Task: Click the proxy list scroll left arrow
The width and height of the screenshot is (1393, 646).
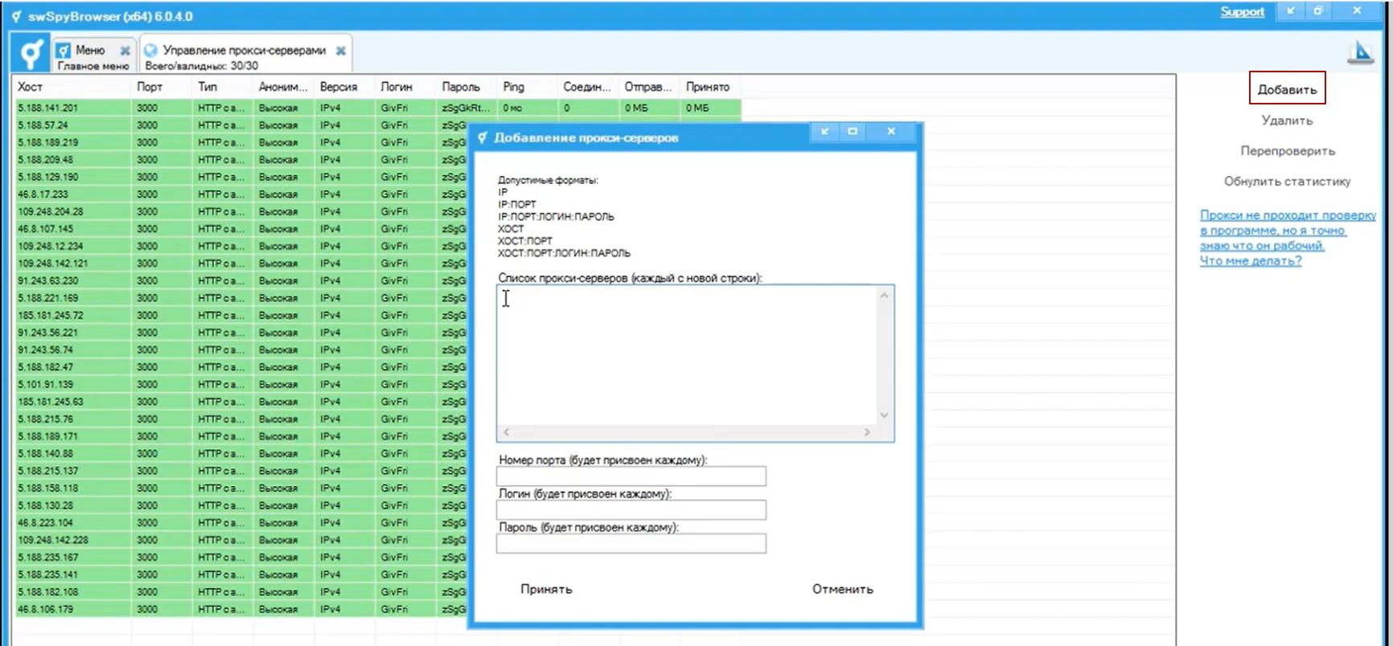Action: (x=506, y=432)
